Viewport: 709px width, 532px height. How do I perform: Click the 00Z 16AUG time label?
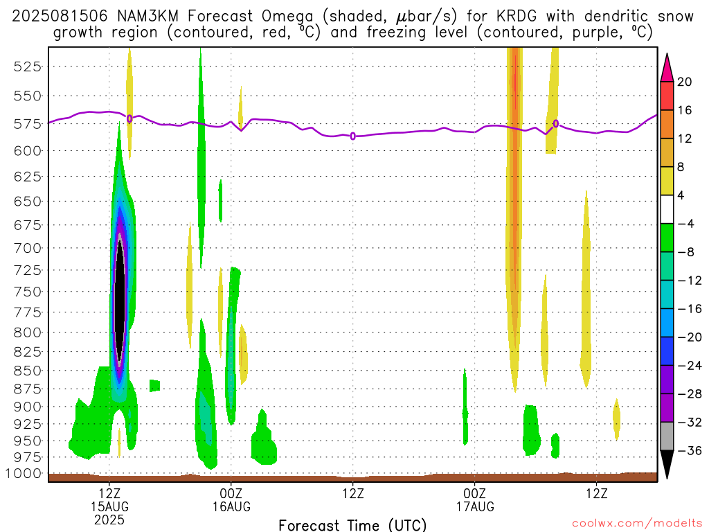click(231, 499)
